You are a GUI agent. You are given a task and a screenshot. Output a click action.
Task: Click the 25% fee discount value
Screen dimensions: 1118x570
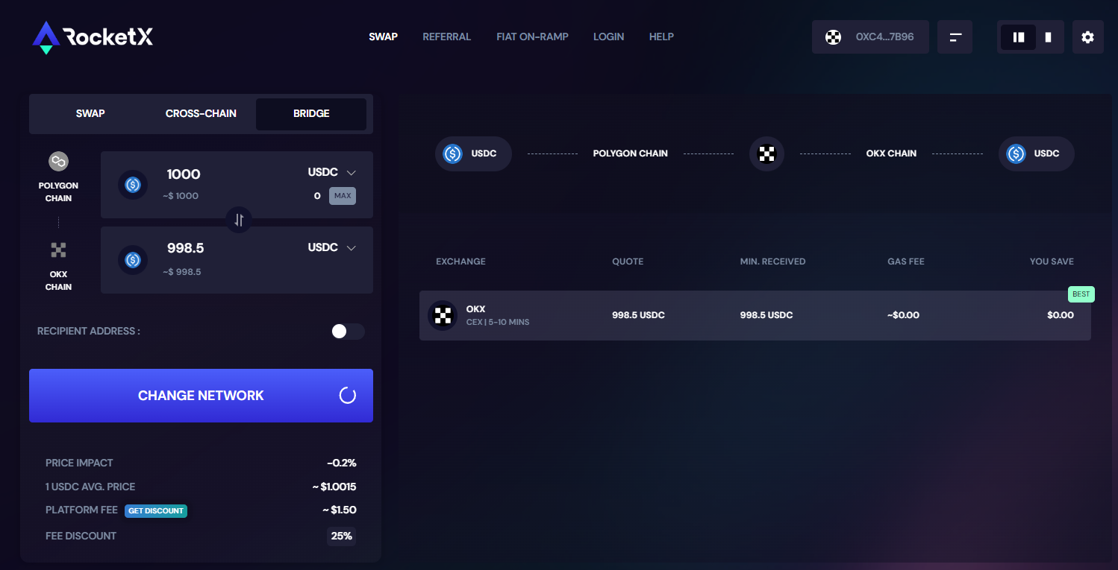click(x=341, y=536)
